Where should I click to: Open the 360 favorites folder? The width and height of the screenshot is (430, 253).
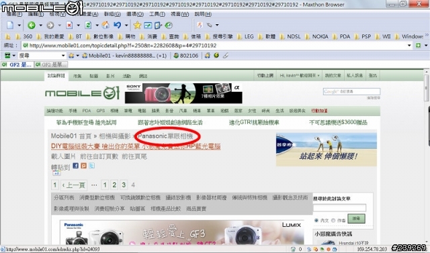[x=24, y=36]
